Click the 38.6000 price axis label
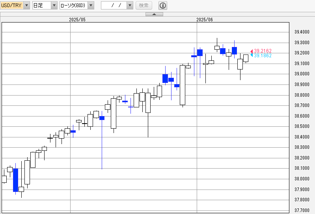The image size is (315, 214). pos(302,116)
